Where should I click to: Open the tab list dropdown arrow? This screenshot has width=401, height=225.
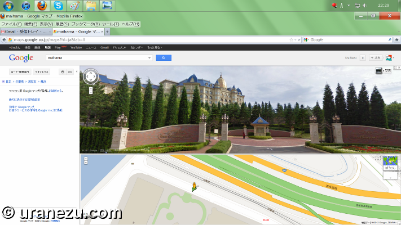tap(399, 32)
